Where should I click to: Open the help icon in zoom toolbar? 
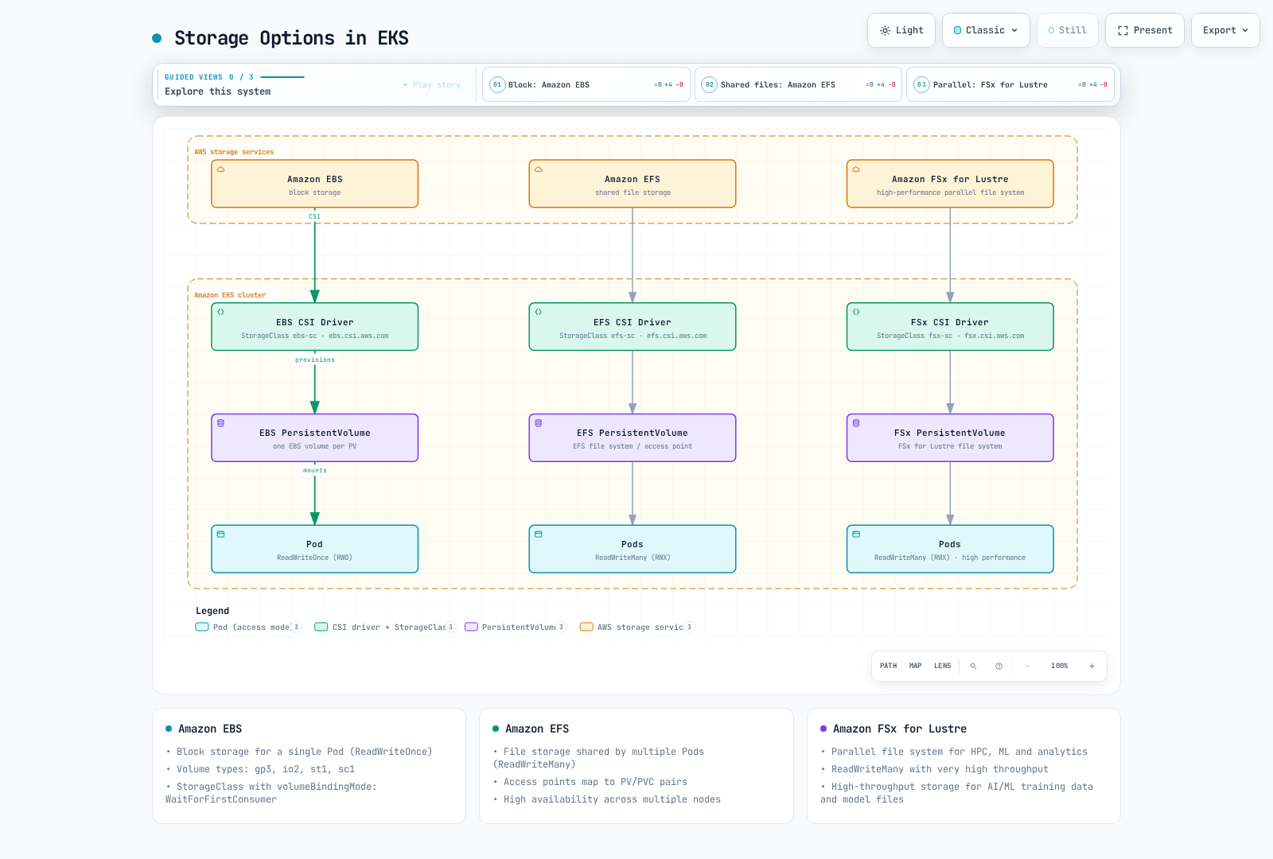click(999, 666)
